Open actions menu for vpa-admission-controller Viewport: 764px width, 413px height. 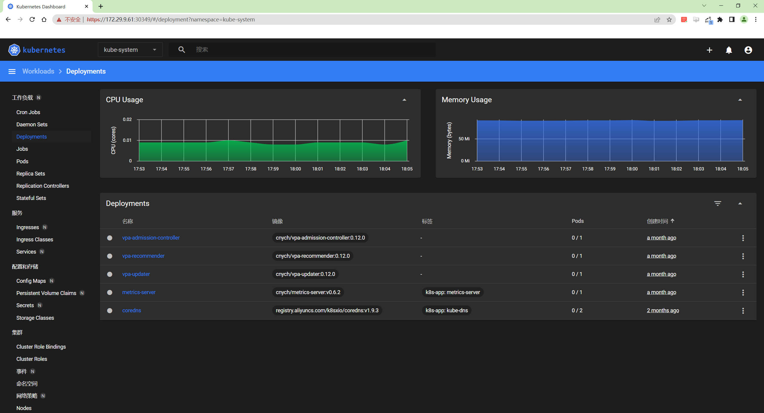pyautogui.click(x=743, y=238)
